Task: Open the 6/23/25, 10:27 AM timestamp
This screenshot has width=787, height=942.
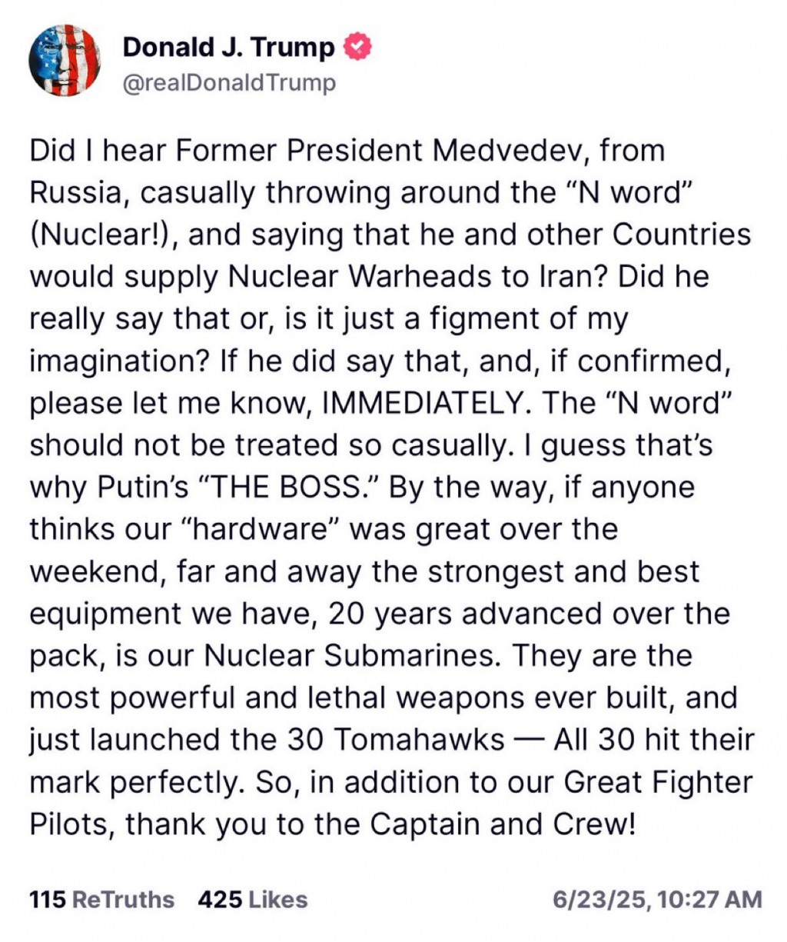Action: (658, 900)
